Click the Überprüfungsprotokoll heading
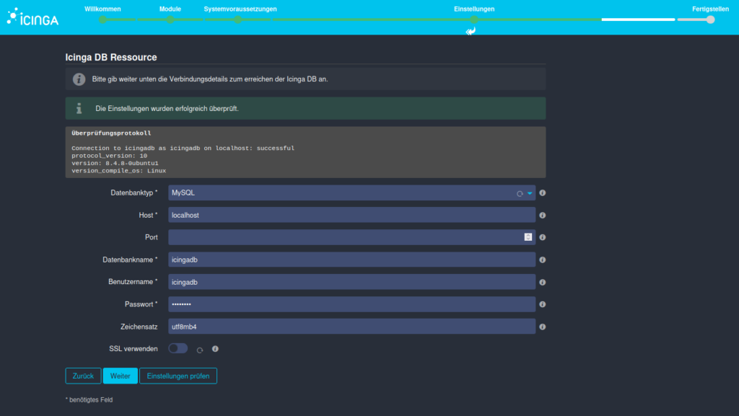739x416 pixels. pyautogui.click(x=111, y=133)
